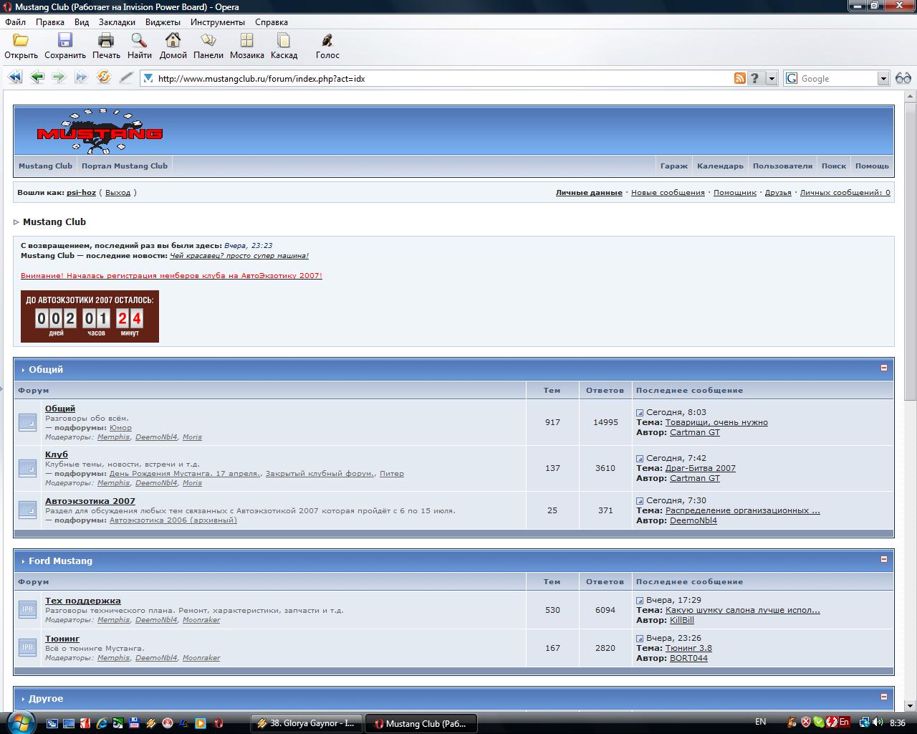Click the wand pencil icon by reload
The width and height of the screenshot is (917, 734).
pos(126,77)
